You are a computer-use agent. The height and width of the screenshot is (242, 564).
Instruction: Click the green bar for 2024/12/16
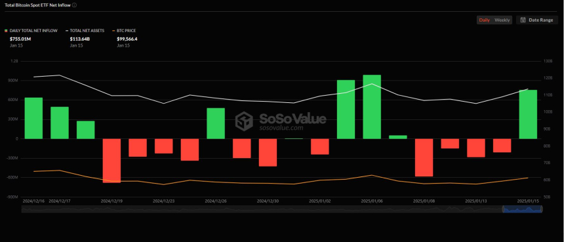(x=33, y=118)
